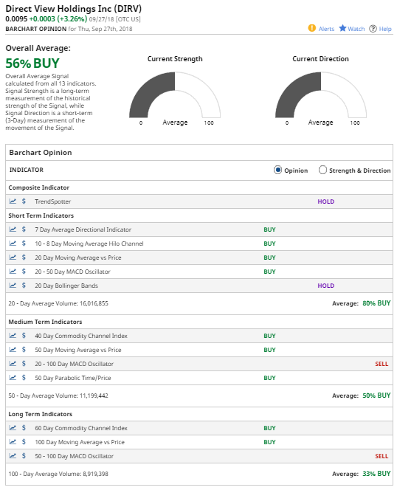Click the TrendSpotter indicator name

click(x=52, y=201)
